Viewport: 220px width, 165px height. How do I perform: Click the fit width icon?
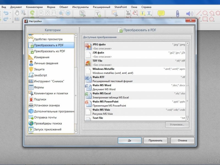pyautogui.click(x=54, y=13)
